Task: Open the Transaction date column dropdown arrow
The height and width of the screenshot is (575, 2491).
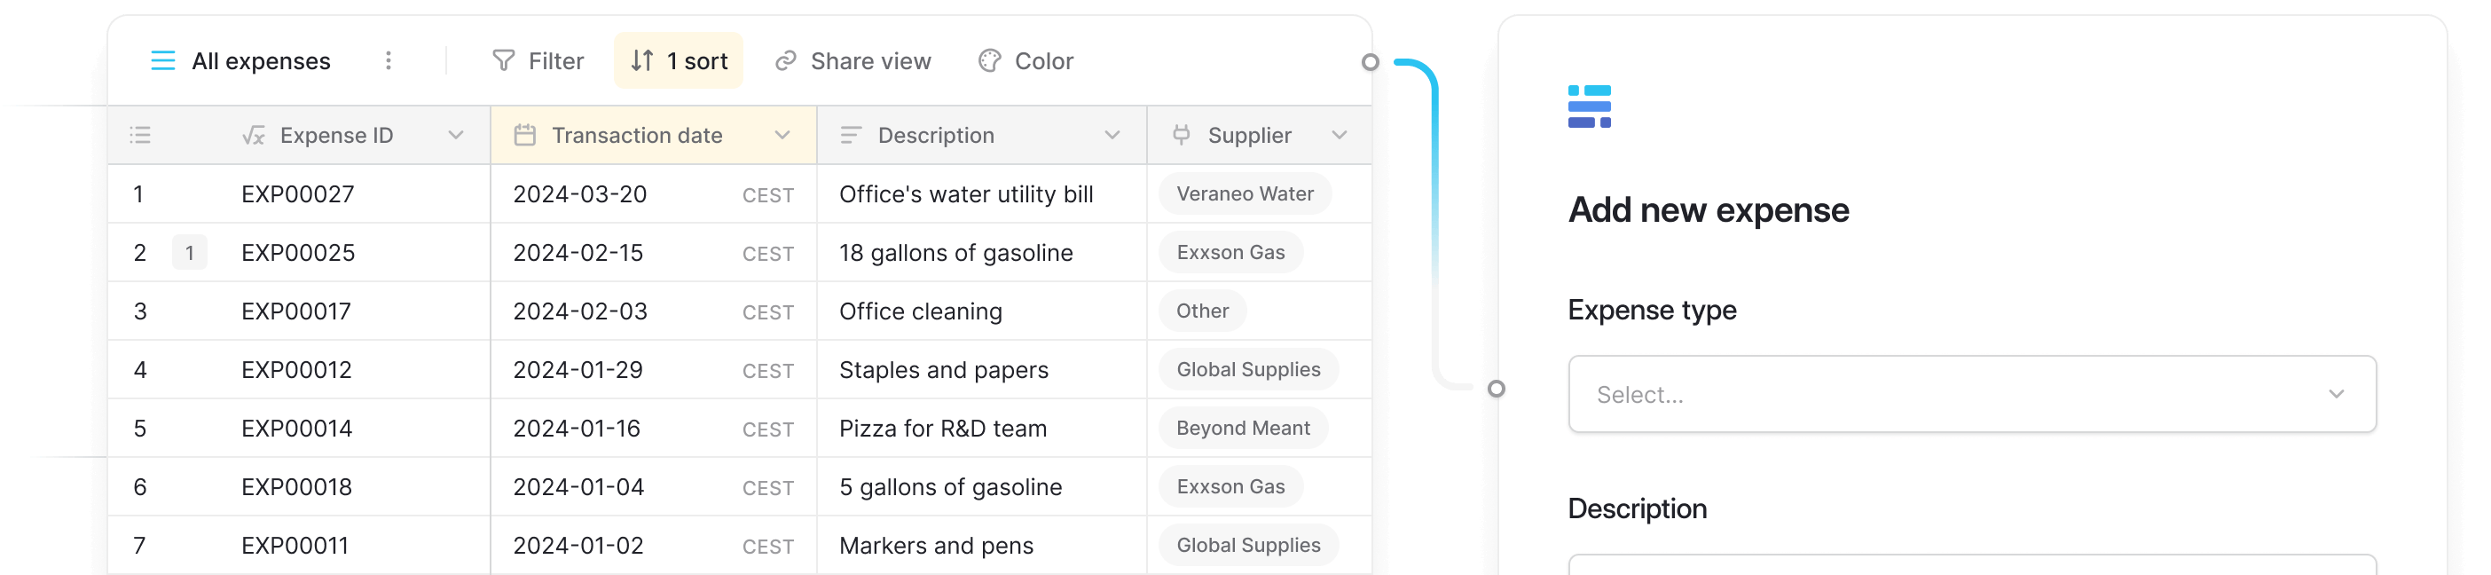Action: tap(782, 136)
